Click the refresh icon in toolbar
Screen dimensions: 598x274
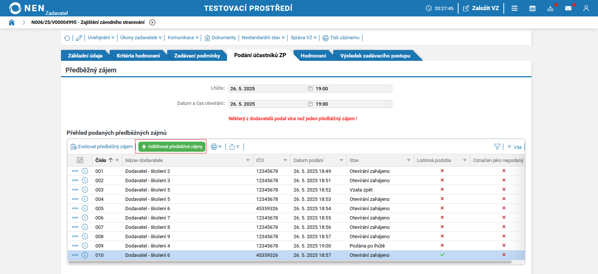click(67, 38)
